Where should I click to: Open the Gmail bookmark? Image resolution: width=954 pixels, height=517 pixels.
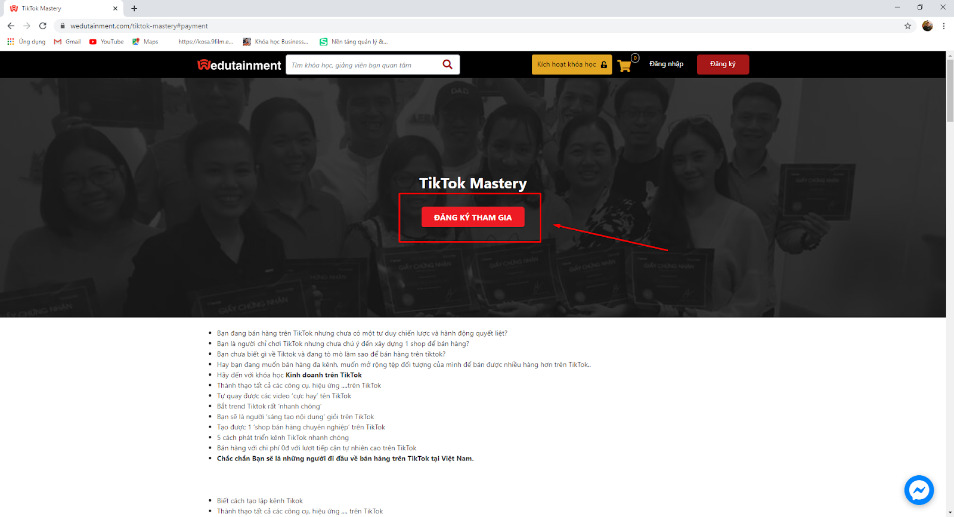(67, 42)
